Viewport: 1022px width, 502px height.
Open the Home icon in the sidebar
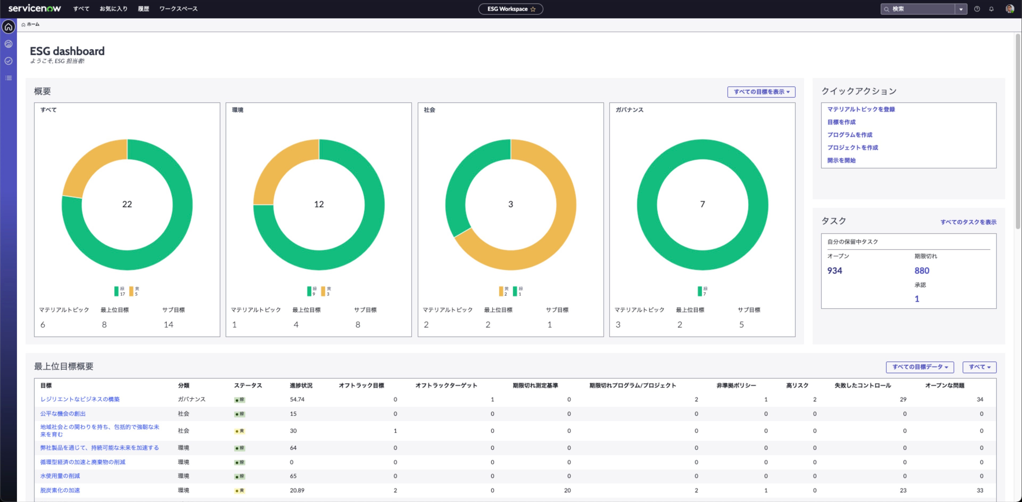pyautogui.click(x=8, y=26)
